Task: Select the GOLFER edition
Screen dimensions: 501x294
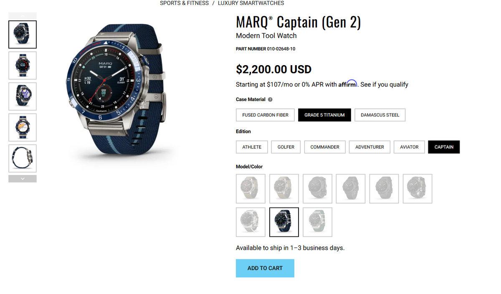Action: coord(286,147)
